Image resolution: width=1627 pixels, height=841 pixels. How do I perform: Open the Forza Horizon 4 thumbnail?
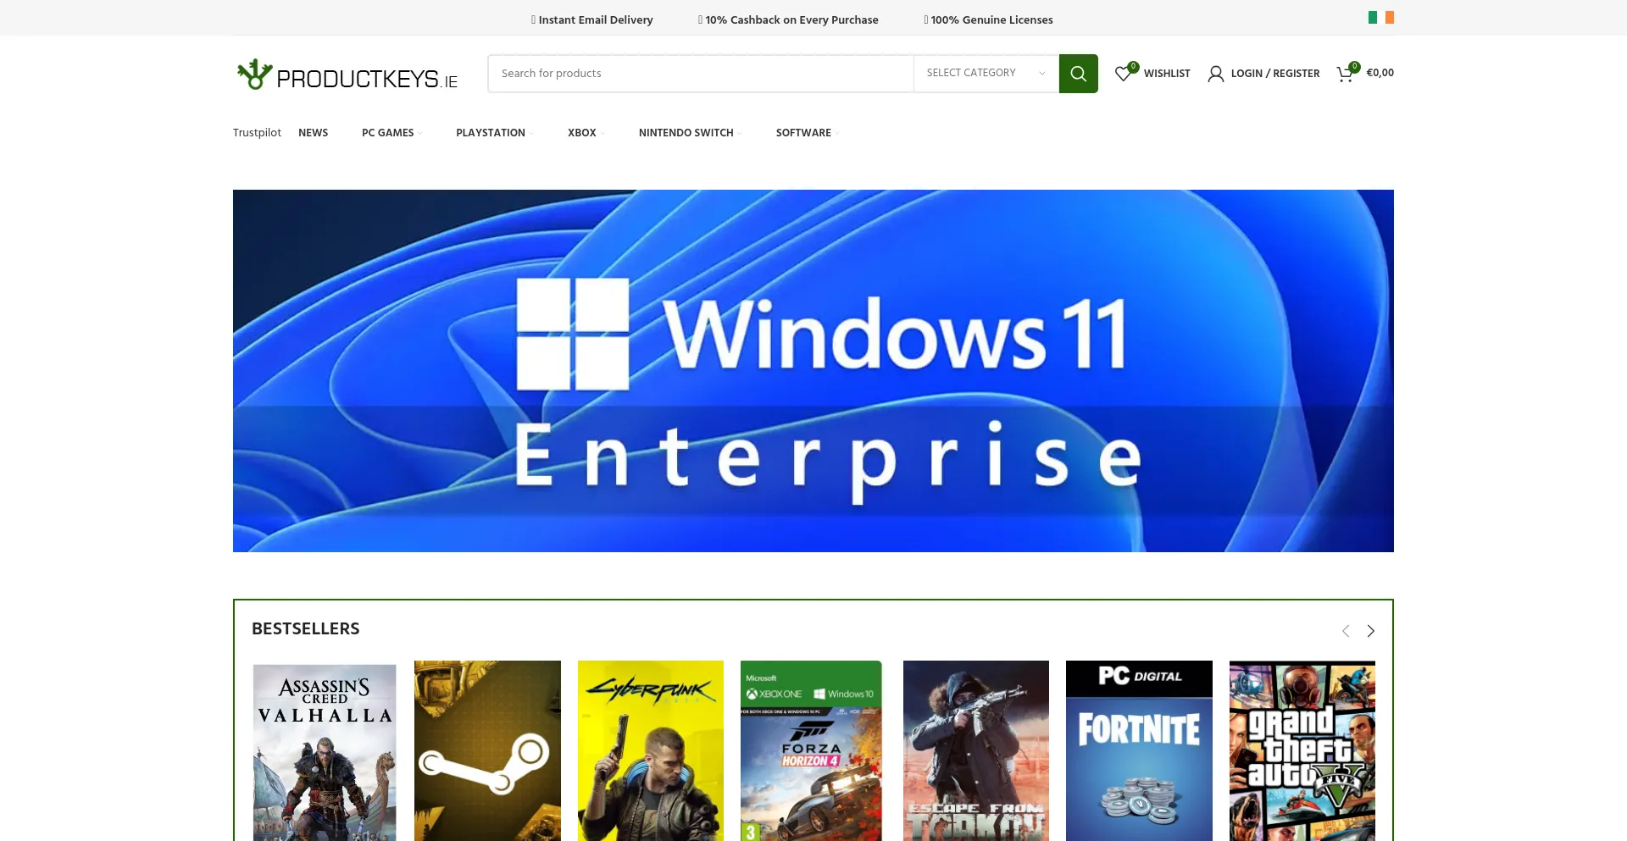tap(811, 751)
